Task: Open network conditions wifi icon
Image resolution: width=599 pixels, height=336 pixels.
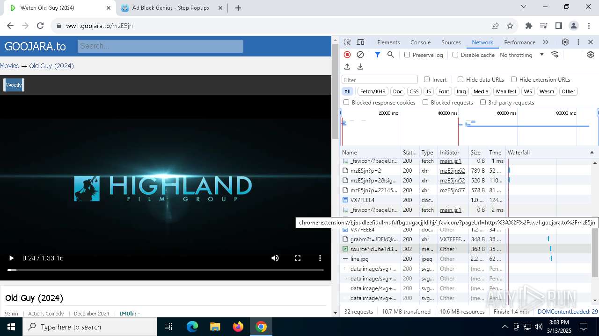Action: [555, 55]
